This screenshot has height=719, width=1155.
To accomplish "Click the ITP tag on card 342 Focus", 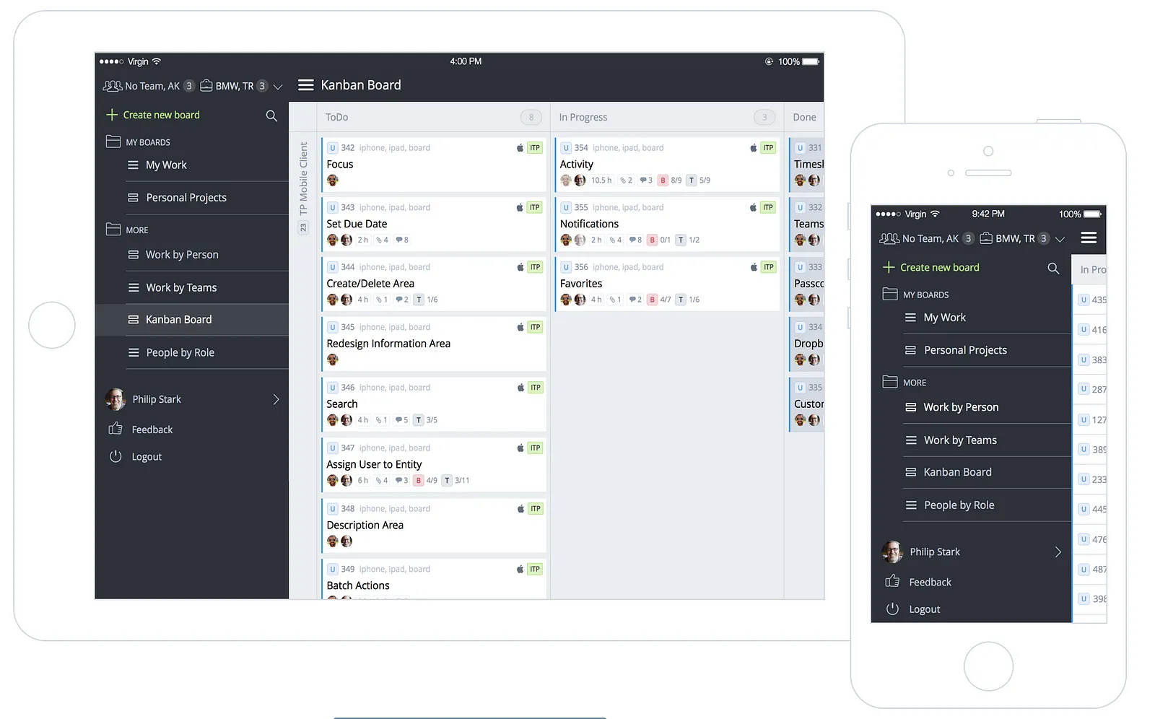I will (535, 147).
